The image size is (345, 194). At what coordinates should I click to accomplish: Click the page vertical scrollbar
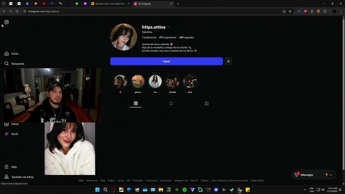click(343, 94)
